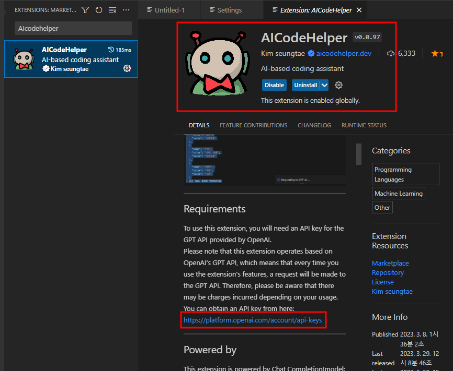The height and width of the screenshot is (371, 453).
Task: Open Kim seungtae link under Extension Resources
Action: (392, 292)
